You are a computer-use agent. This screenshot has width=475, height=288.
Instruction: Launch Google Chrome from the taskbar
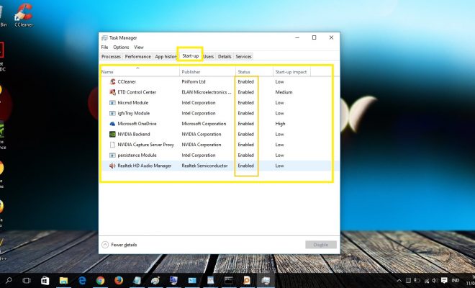click(100, 280)
